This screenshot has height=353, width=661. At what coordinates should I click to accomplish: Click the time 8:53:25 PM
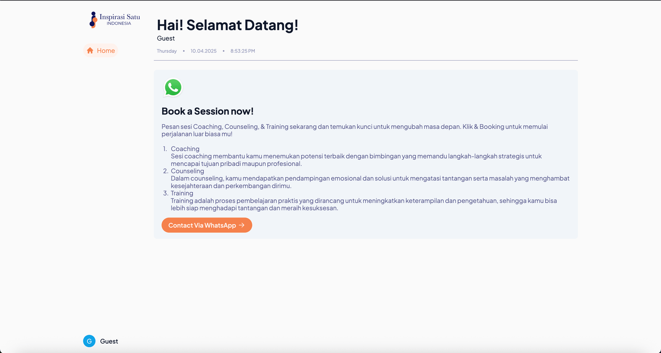tap(243, 51)
